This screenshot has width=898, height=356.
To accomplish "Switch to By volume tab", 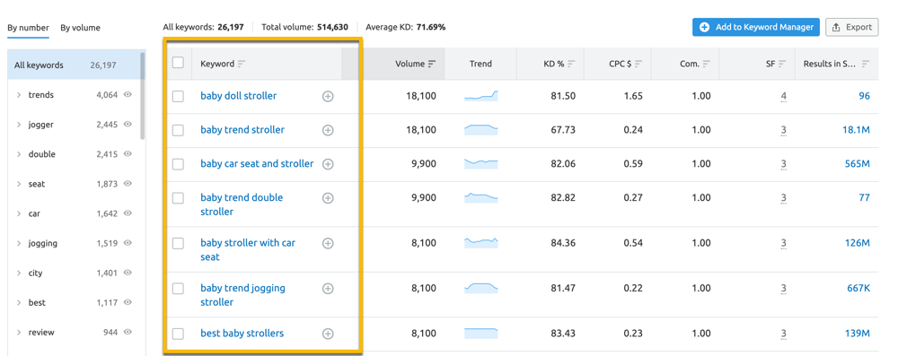I will pyautogui.click(x=80, y=28).
